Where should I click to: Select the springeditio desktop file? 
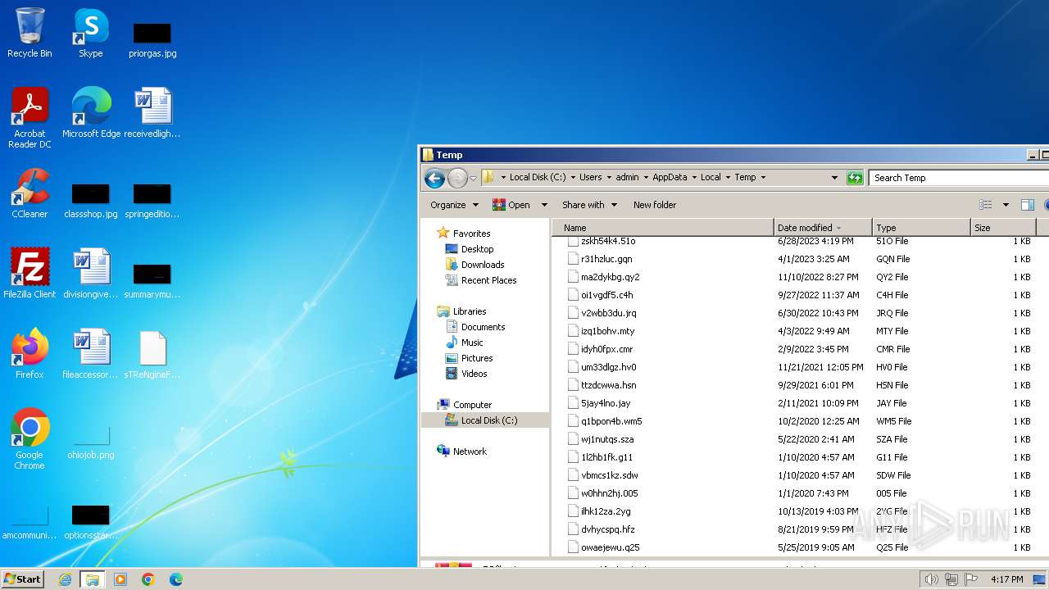(152, 200)
